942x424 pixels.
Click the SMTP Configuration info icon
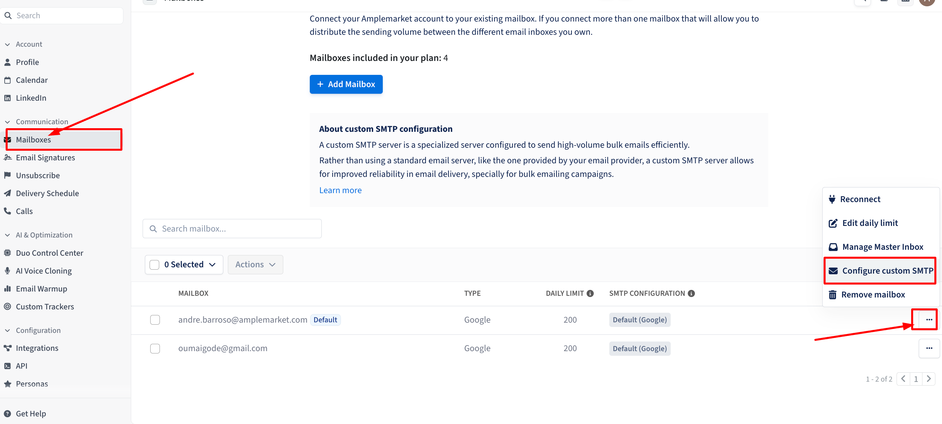click(x=691, y=293)
